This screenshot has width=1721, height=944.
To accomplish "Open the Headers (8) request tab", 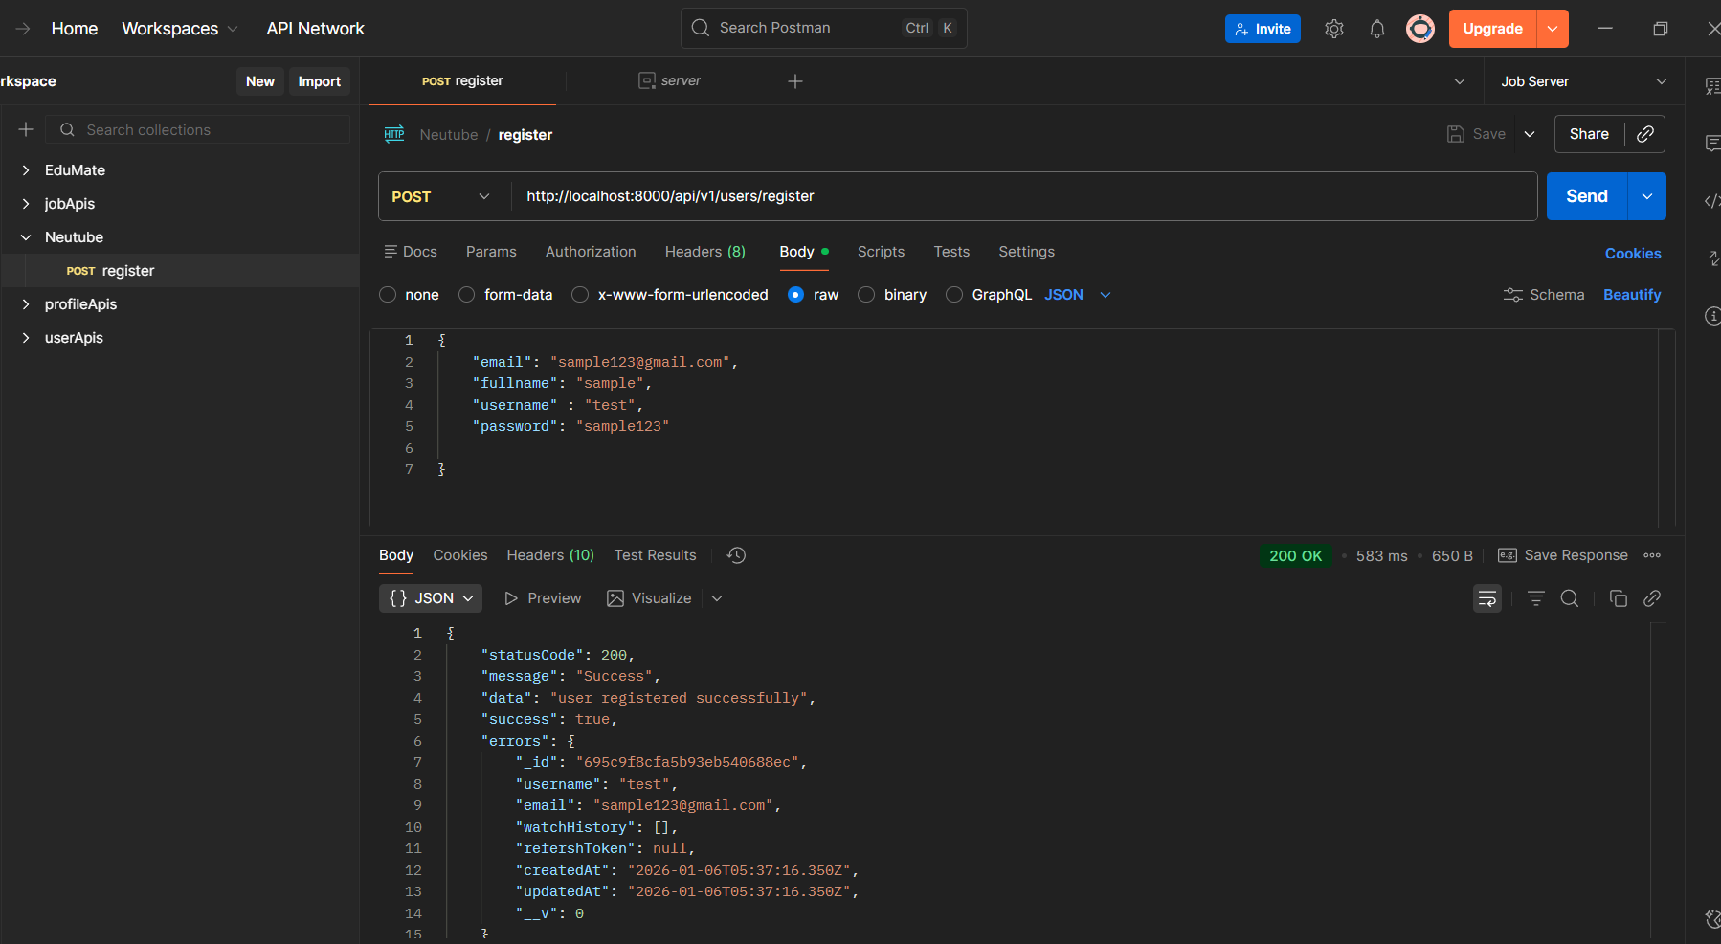I will (x=704, y=252).
